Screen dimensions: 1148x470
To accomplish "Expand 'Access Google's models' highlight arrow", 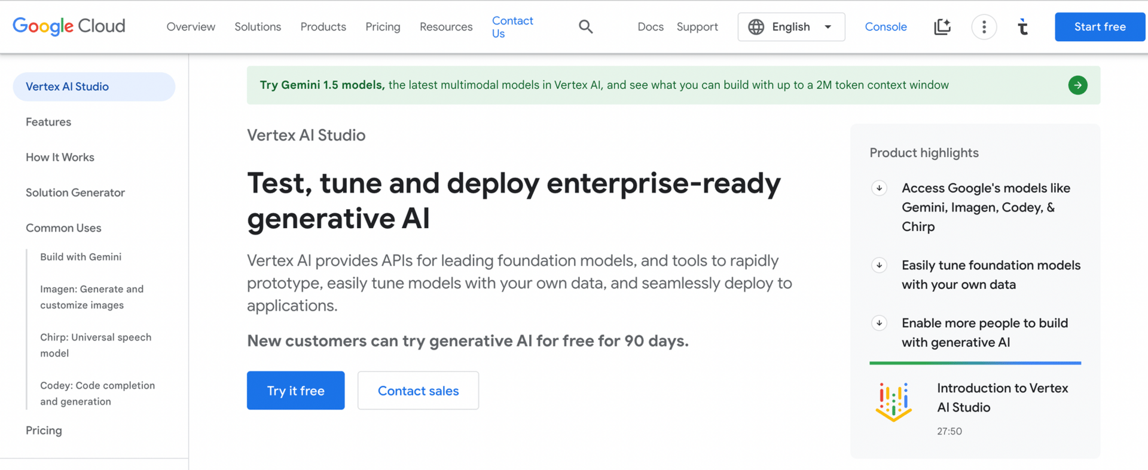I will click(x=879, y=188).
